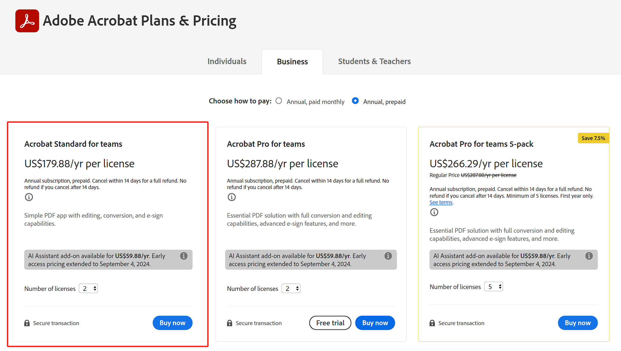Switch to Students & Teachers tab

tap(374, 61)
